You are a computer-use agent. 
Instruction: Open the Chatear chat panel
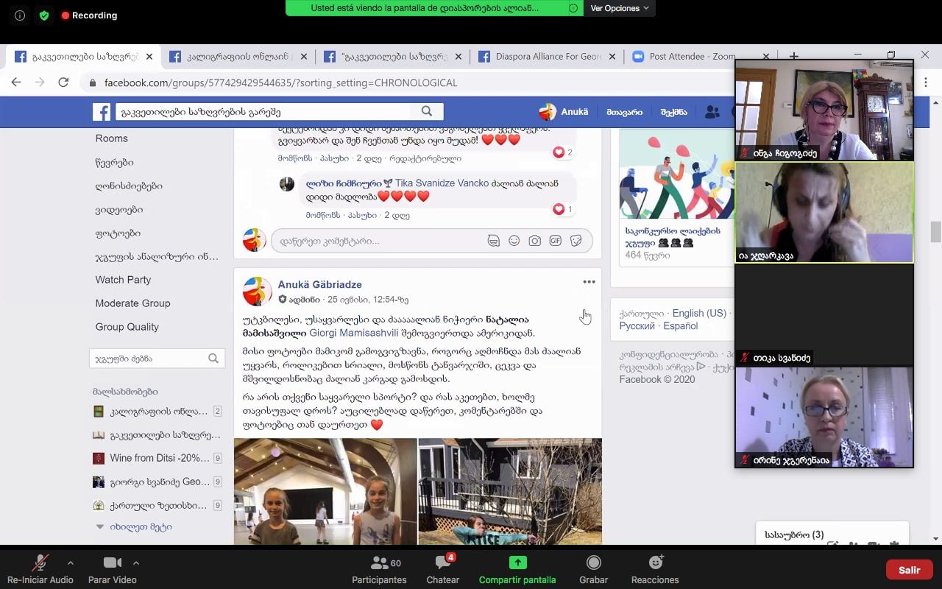[443, 568]
